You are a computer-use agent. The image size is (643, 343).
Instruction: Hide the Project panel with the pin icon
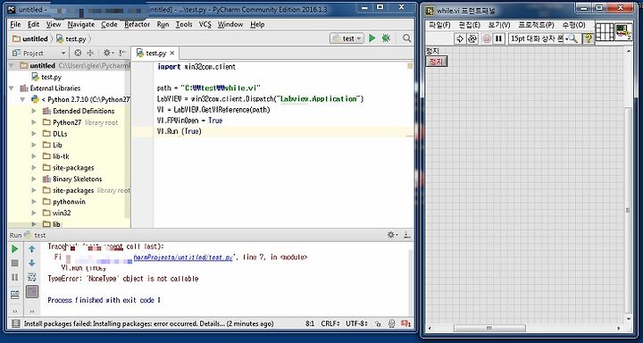click(x=121, y=53)
